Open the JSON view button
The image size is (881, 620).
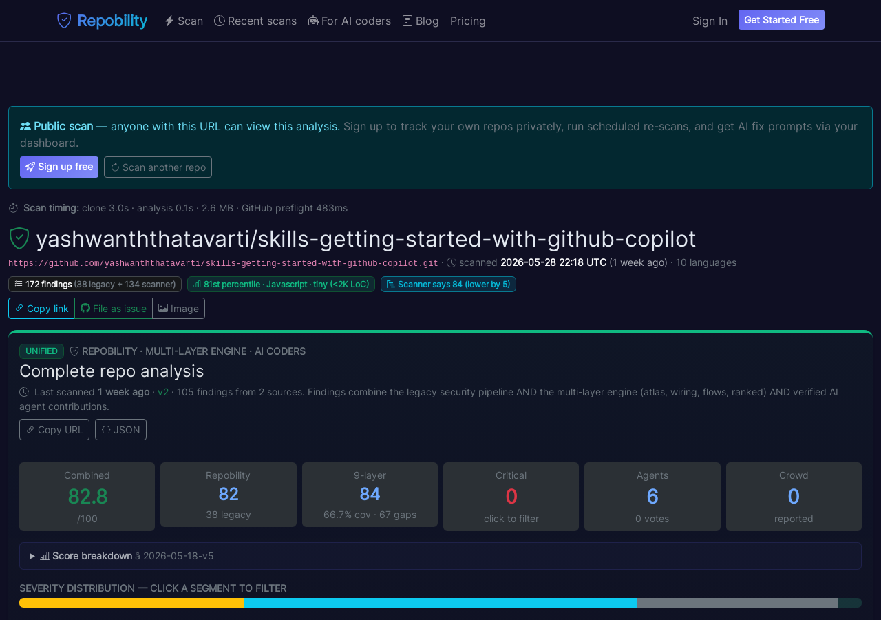click(x=120, y=429)
